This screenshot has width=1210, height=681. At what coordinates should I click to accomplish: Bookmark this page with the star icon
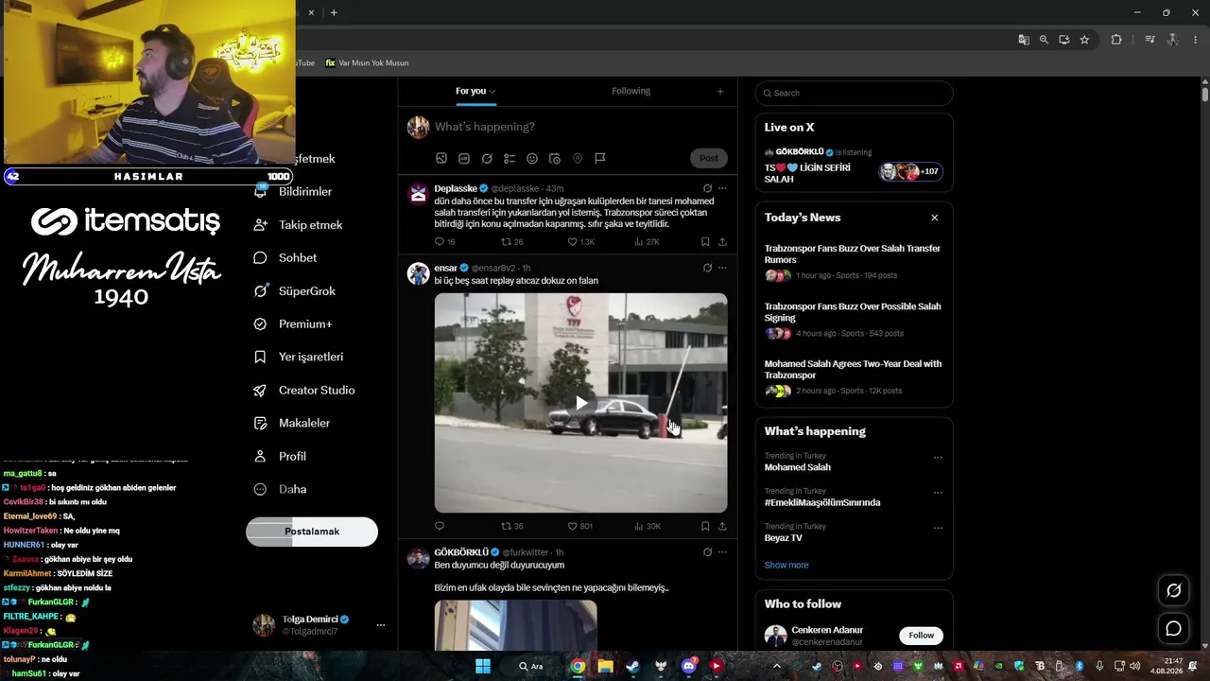click(x=1084, y=40)
